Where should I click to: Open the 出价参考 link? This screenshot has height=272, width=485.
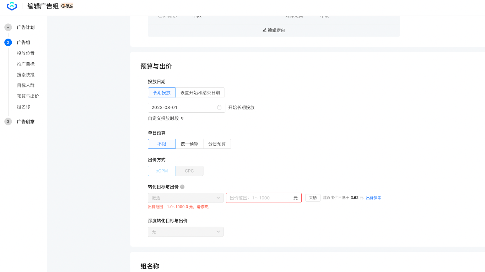tap(373, 198)
